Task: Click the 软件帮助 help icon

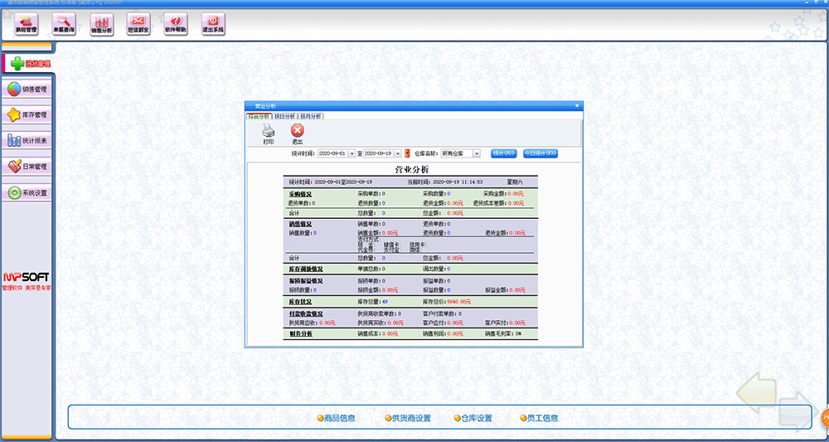Action: pos(175,24)
